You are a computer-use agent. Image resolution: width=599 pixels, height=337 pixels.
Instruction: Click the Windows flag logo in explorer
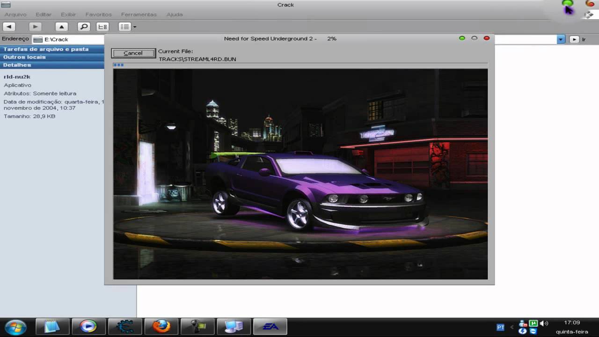(589, 15)
